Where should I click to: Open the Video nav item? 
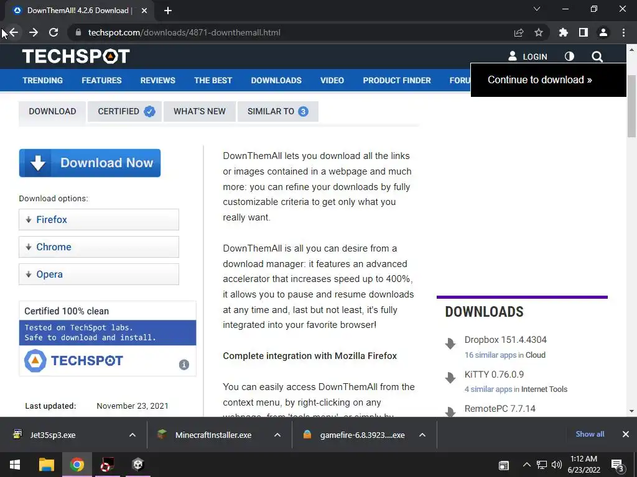pyautogui.click(x=332, y=80)
